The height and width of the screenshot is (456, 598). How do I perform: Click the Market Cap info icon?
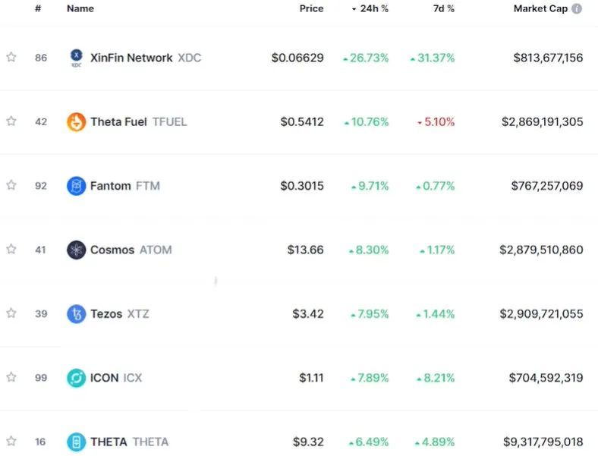point(577,9)
